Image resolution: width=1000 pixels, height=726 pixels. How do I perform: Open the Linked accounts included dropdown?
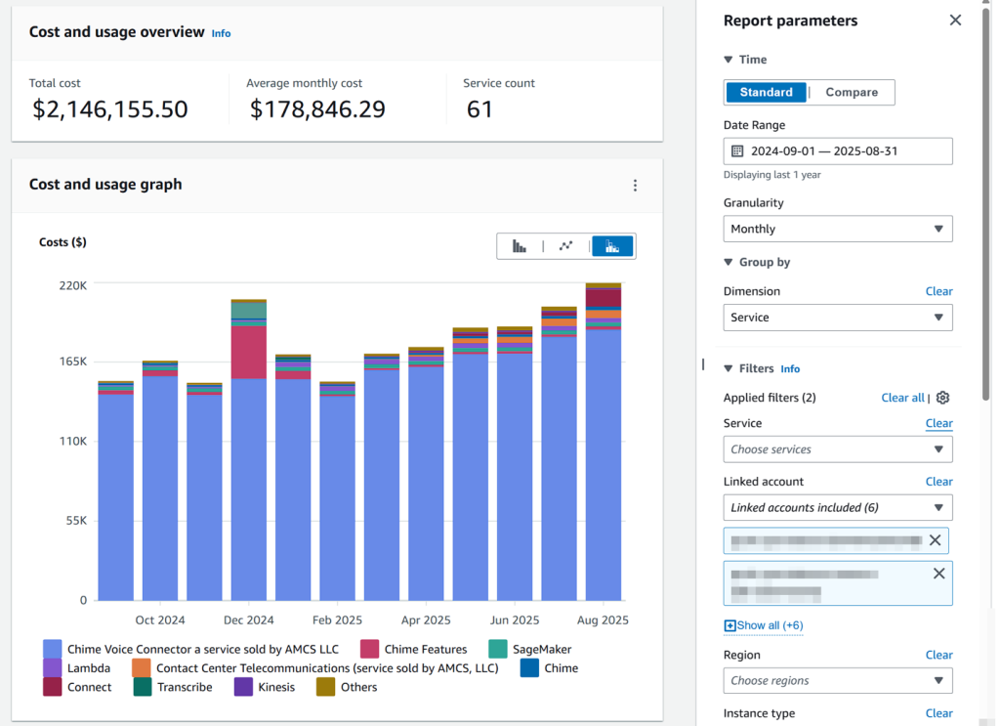[837, 507]
